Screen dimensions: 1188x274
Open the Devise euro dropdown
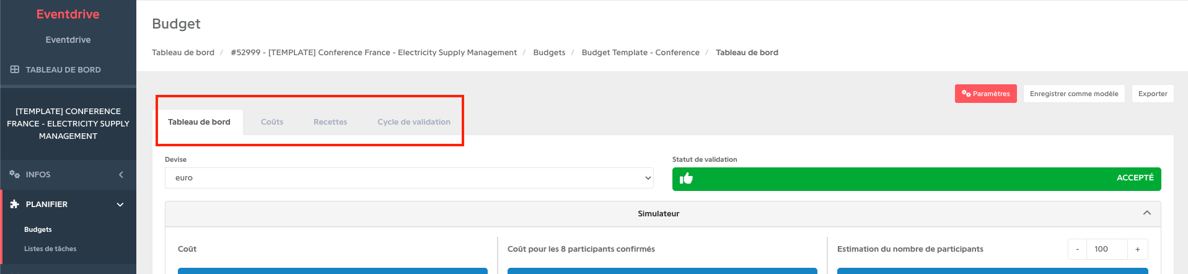coord(409,178)
